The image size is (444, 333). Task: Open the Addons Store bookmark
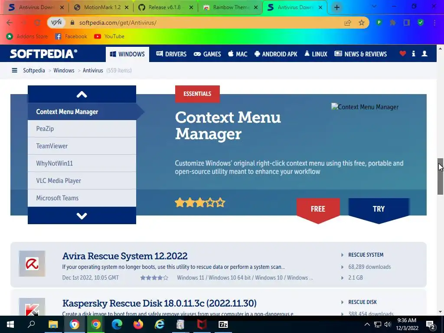point(27,36)
